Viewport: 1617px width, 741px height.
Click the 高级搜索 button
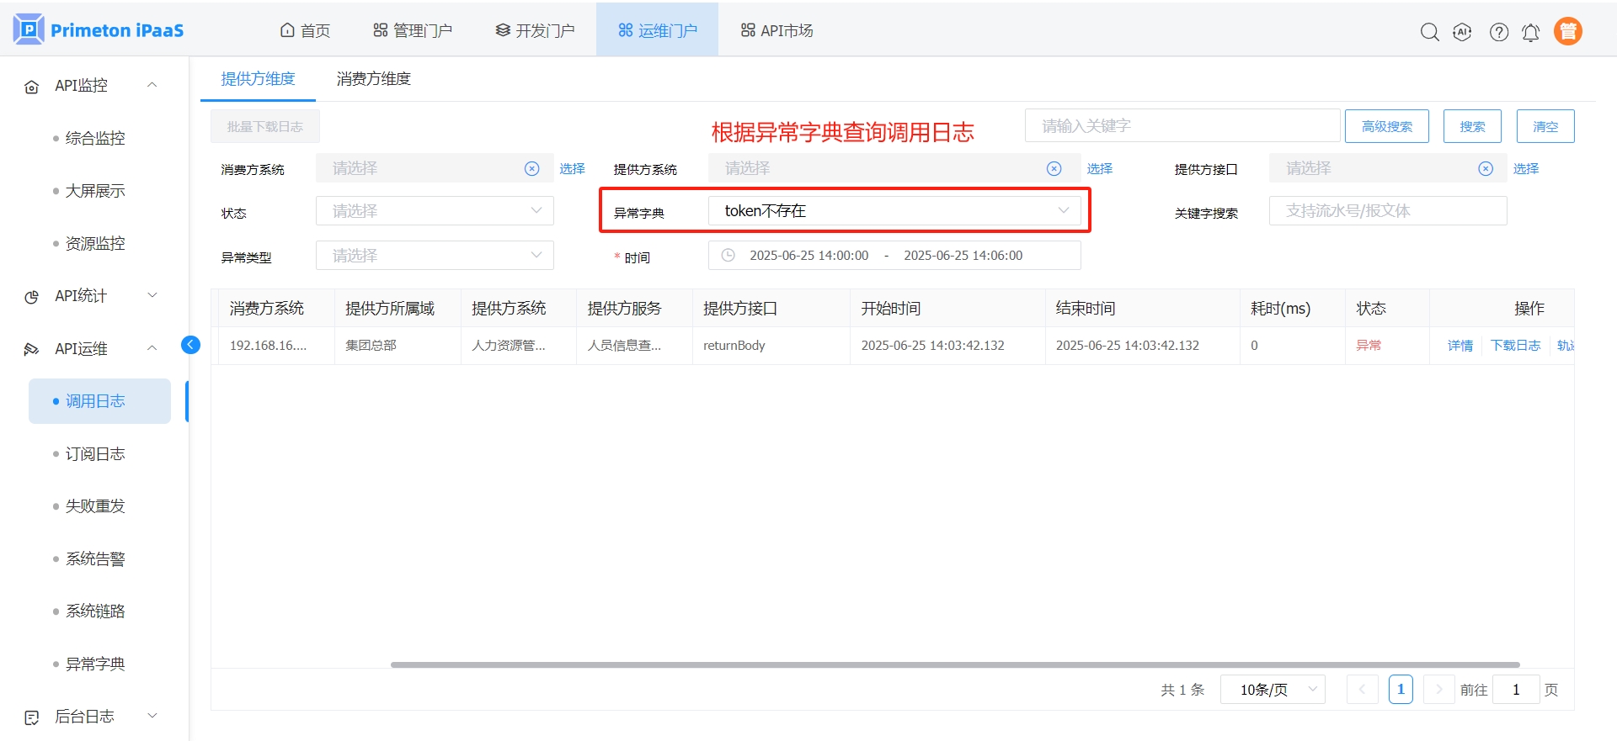pos(1386,126)
